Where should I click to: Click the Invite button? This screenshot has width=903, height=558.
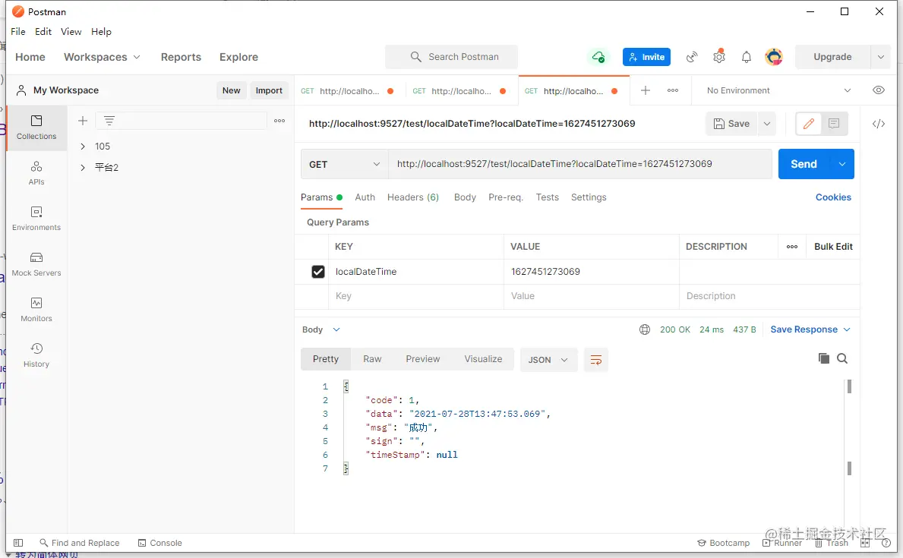coord(646,57)
